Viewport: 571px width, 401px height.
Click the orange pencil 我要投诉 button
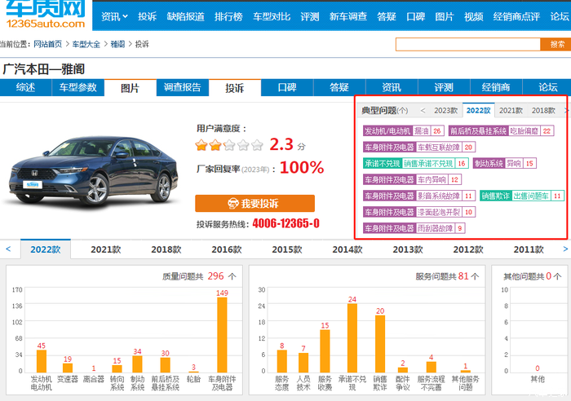click(255, 203)
